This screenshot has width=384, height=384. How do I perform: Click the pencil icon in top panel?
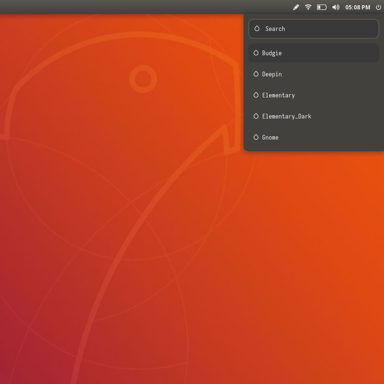coord(296,7)
